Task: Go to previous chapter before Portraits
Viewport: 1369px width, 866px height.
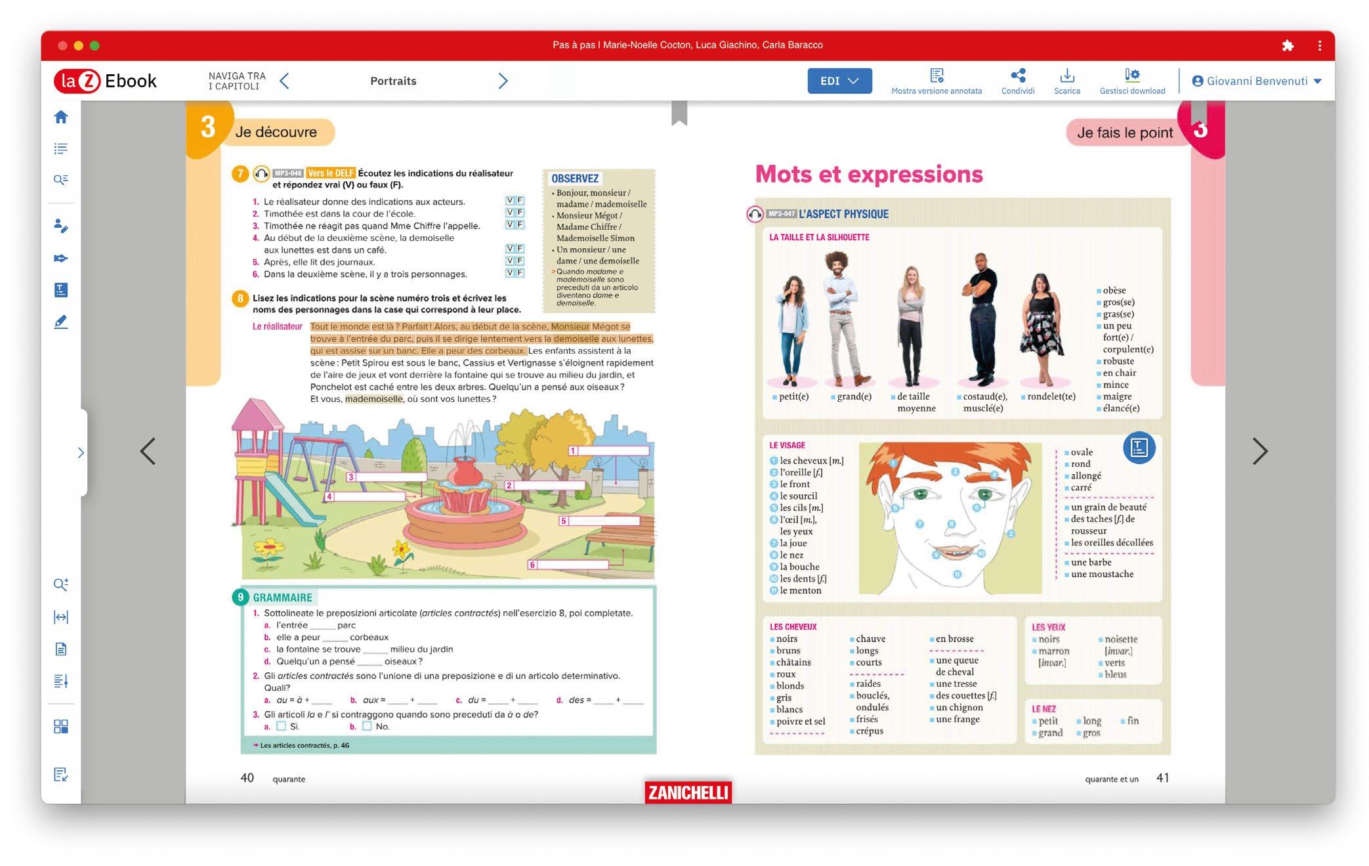Action: click(x=284, y=81)
